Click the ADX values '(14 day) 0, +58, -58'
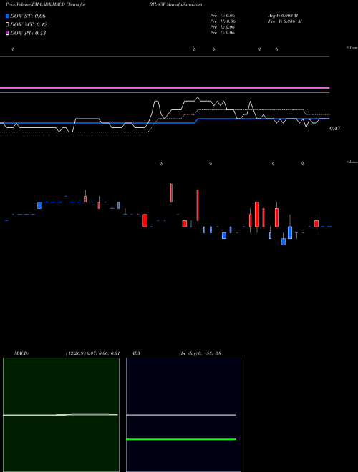The height and width of the screenshot is (472, 358). (x=200, y=353)
